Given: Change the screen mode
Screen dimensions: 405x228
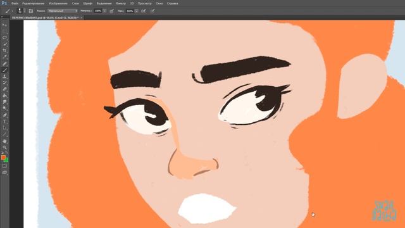Looking at the screenshot, I should click(4, 172).
